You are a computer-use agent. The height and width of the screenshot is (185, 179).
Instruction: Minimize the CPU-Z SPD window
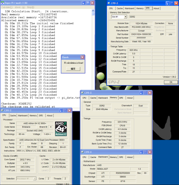coord(168,3)
